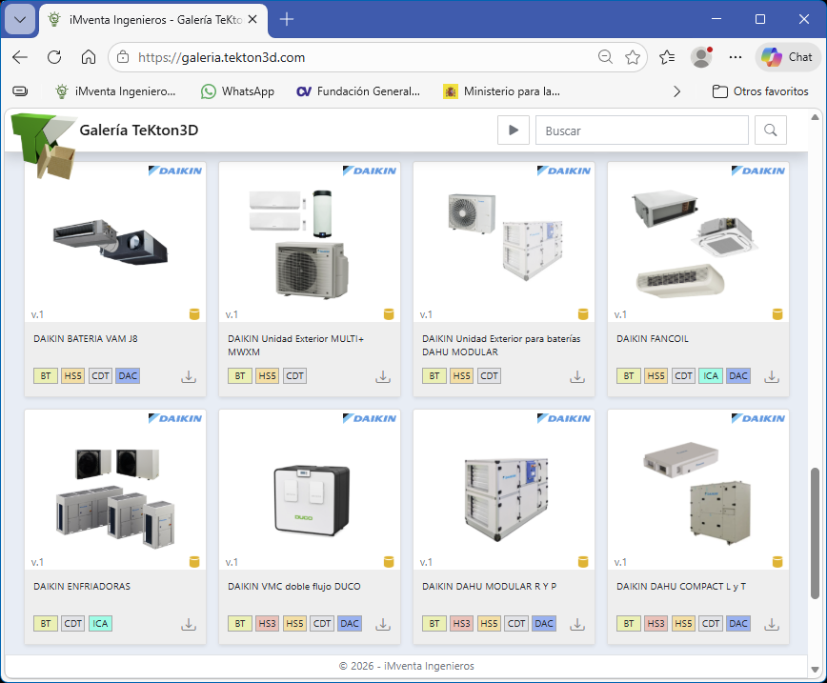Click DAC tag on DAHU COMPACT L y T
The width and height of the screenshot is (827, 683).
coord(737,623)
